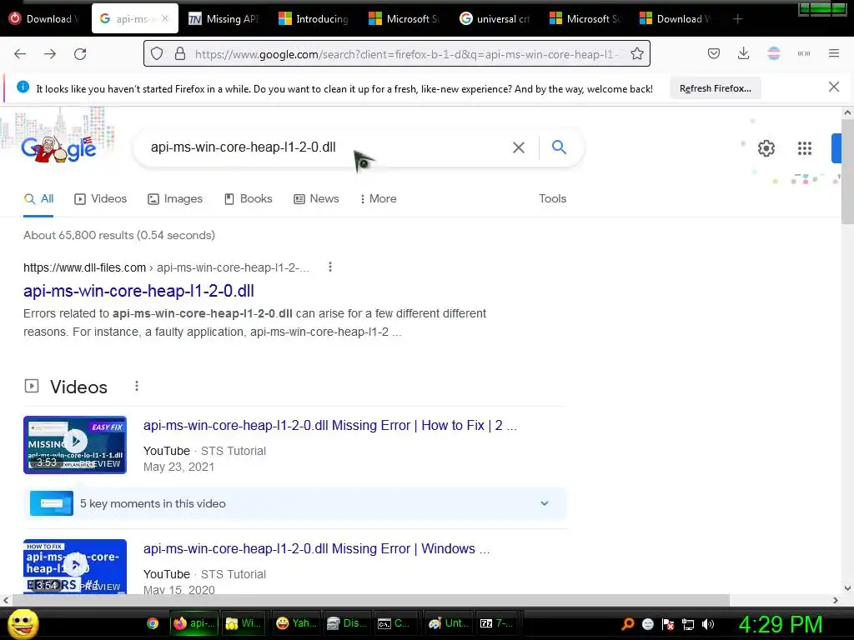Screen dimensions: 854x640
Task: Click the vertical scrollbar thumb
Action: 847,172
